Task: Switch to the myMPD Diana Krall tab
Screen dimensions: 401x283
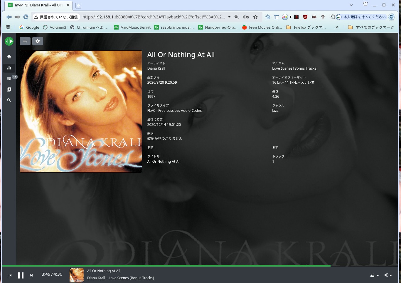Action: (x=38, y=5)
